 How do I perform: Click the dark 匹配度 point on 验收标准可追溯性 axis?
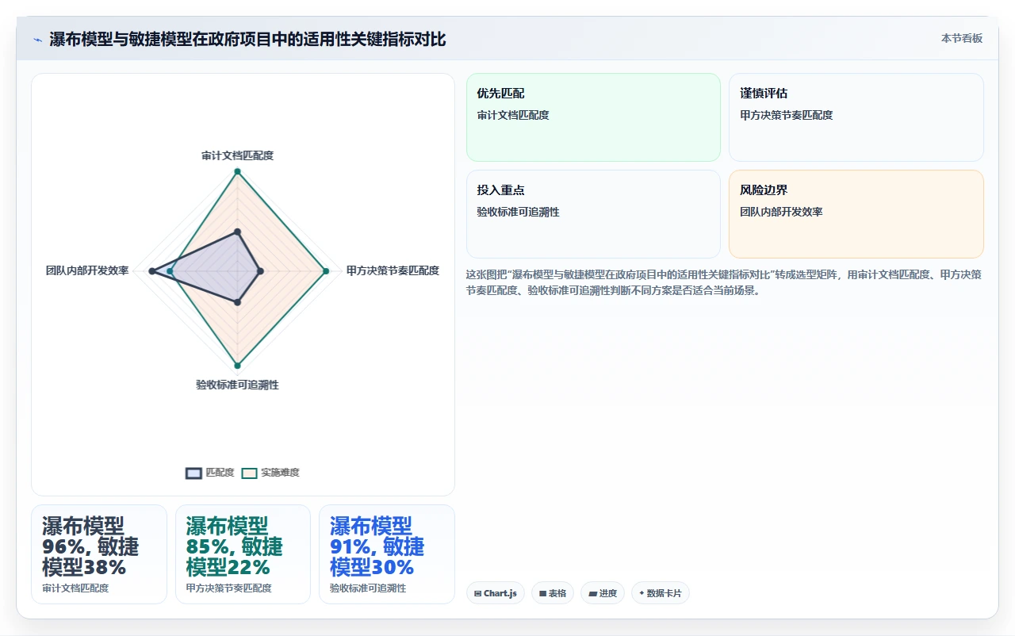237,302
